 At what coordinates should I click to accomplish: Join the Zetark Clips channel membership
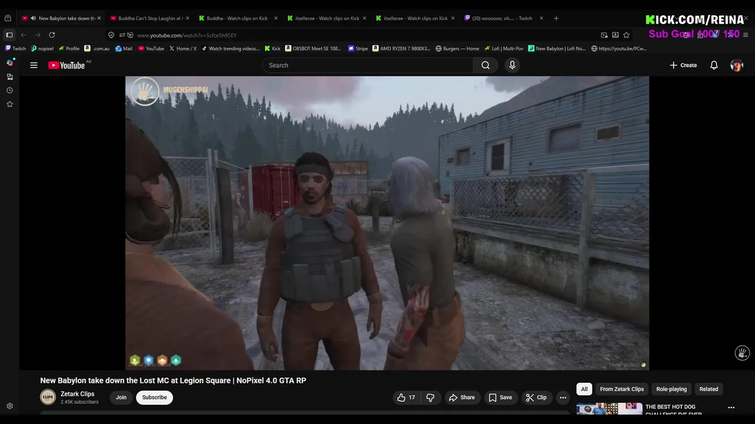coord(121,397)
